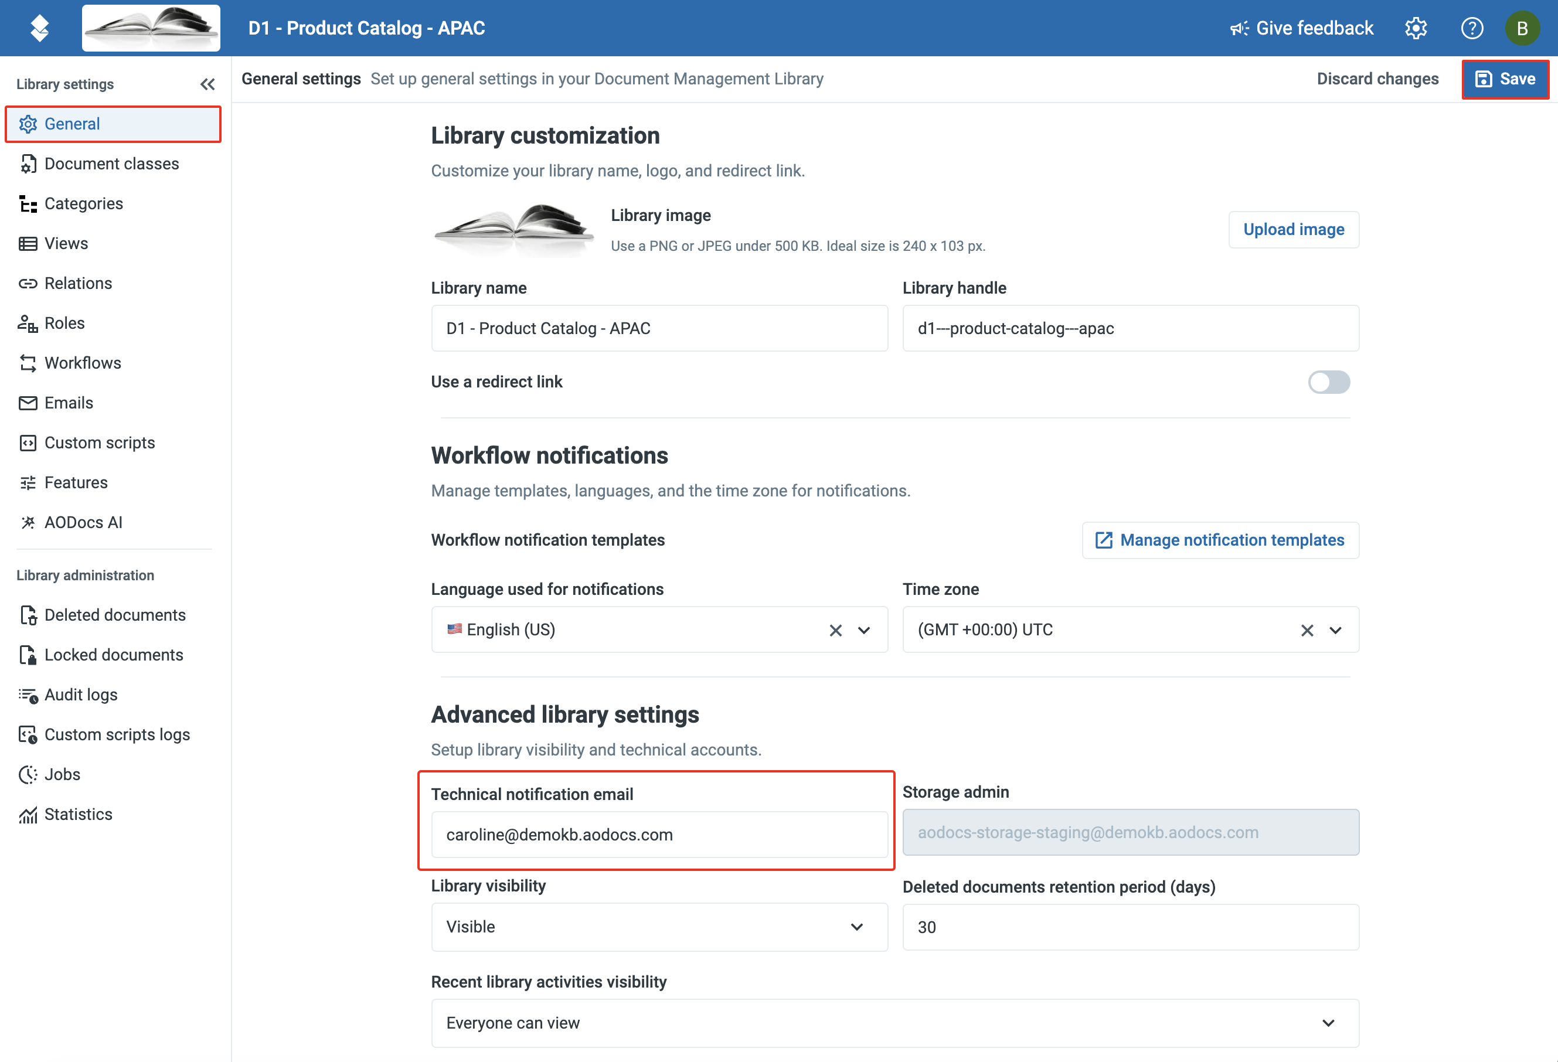Collapse the Library settings sidebar

[x=208, y=84]
